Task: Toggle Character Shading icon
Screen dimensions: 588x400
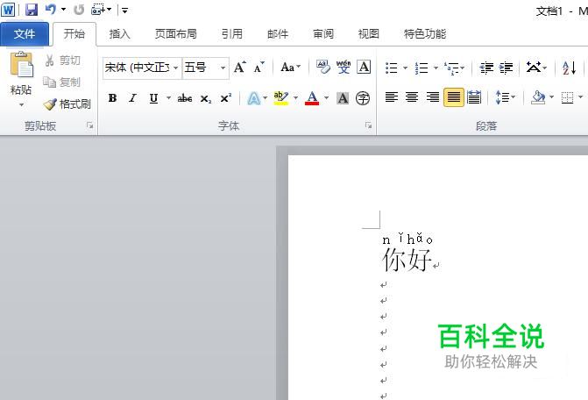Action: coord(343,98)
